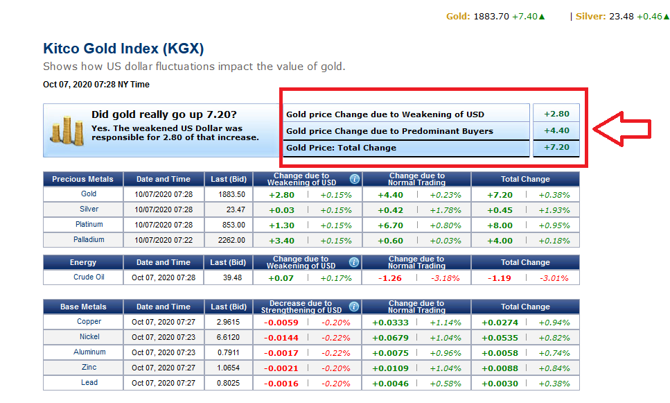Click Palladium's date 10/07/2020 07:22
The image size is (670, 403).
164,241
